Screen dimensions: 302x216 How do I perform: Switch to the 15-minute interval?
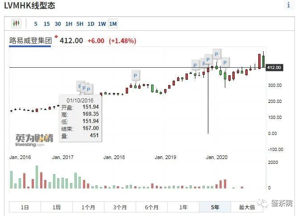(46, 24)
